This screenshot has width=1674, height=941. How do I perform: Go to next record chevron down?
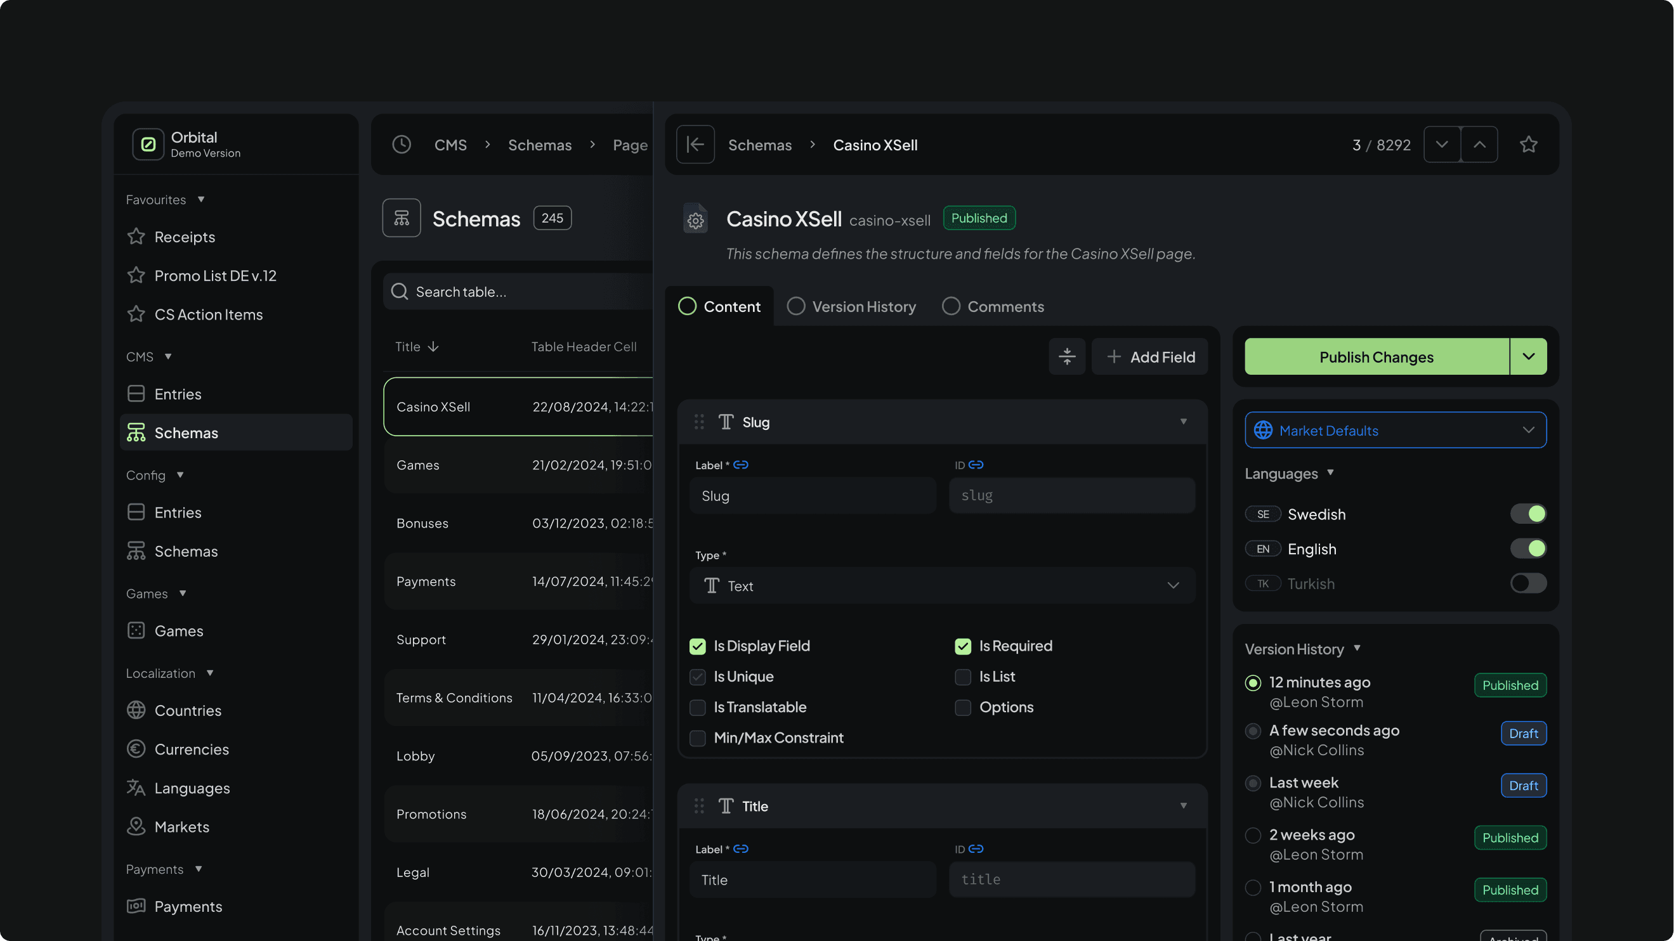pyautogui.click(x=1442, y=144)
